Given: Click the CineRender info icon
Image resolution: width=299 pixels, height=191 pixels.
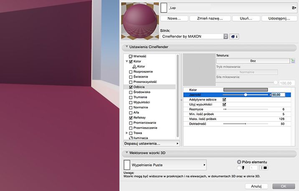Looking at the screenshot, I should 234,36.
